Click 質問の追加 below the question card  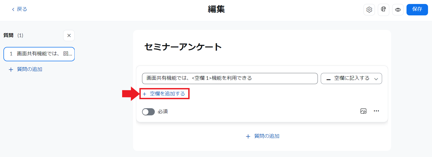263,136
